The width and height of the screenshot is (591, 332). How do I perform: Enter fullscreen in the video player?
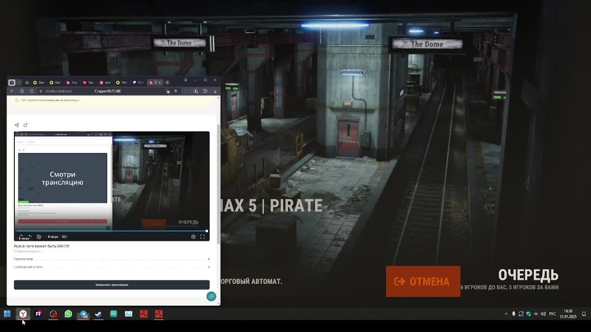tap(202, 237)
